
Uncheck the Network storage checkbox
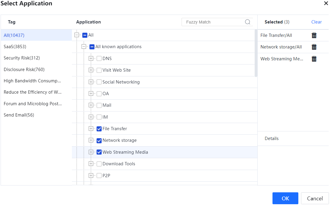[x=99, y=141]
